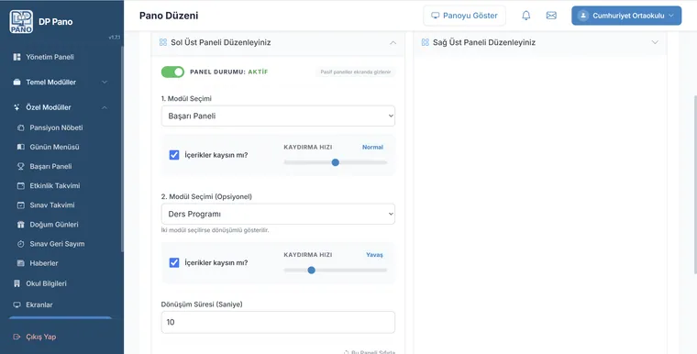Navigate to Okul Bilgileri
This screenshot has height=354, width=697.
tap(46, 283)
